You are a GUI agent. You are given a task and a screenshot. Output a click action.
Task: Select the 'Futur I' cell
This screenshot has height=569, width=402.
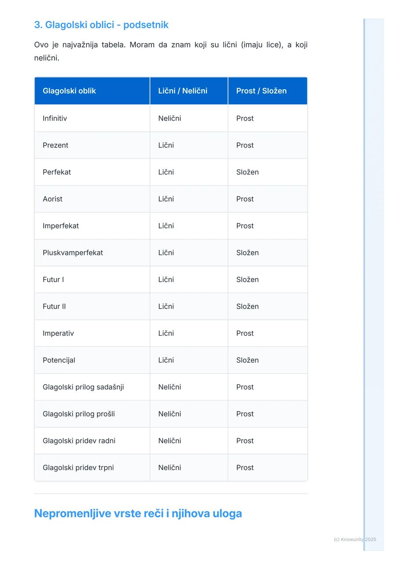(x=53, y=280)
